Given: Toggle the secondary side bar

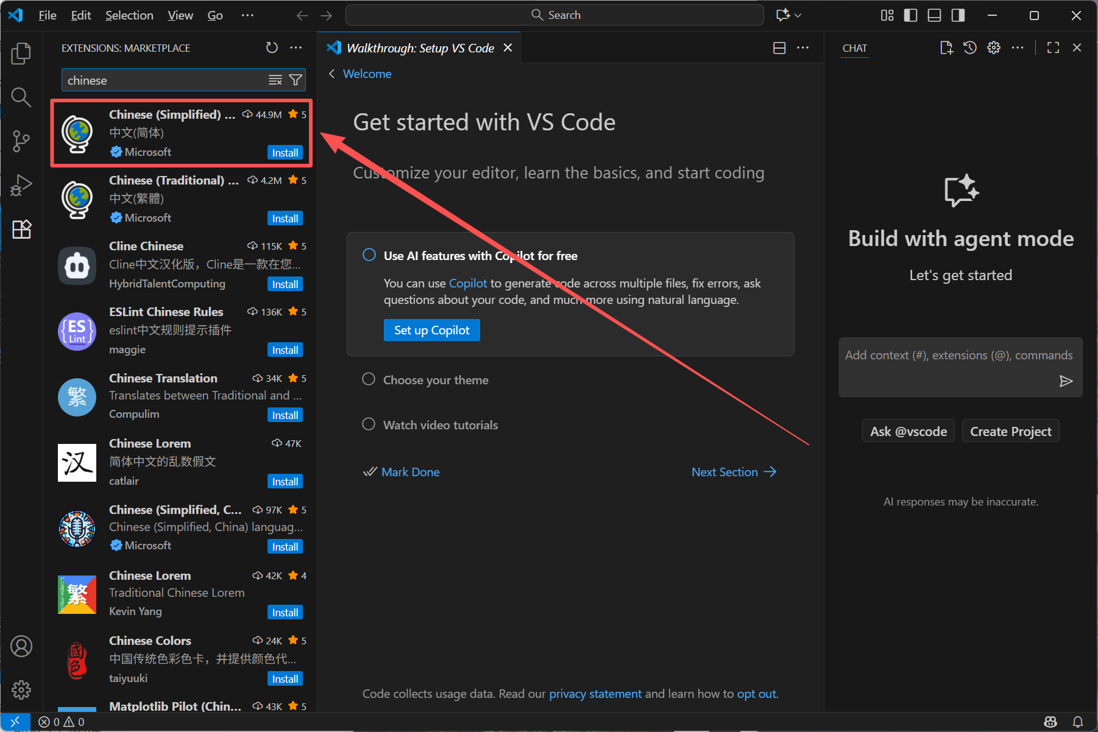Looking at the screenshot, I should click(x=958, y=15).
